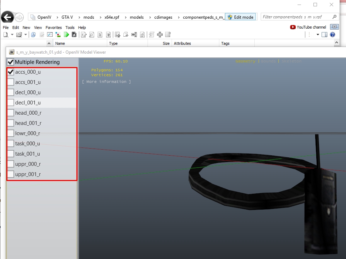Screen dimensions: 346x259
Task: Disable the Multiple Rendering checkbox
Action: pos(11,62)
